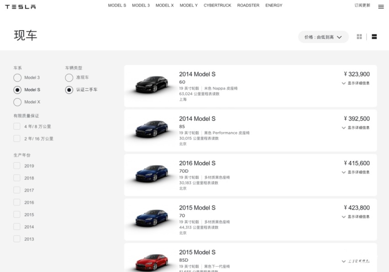Check the 2016 production year box

(17, 202)
